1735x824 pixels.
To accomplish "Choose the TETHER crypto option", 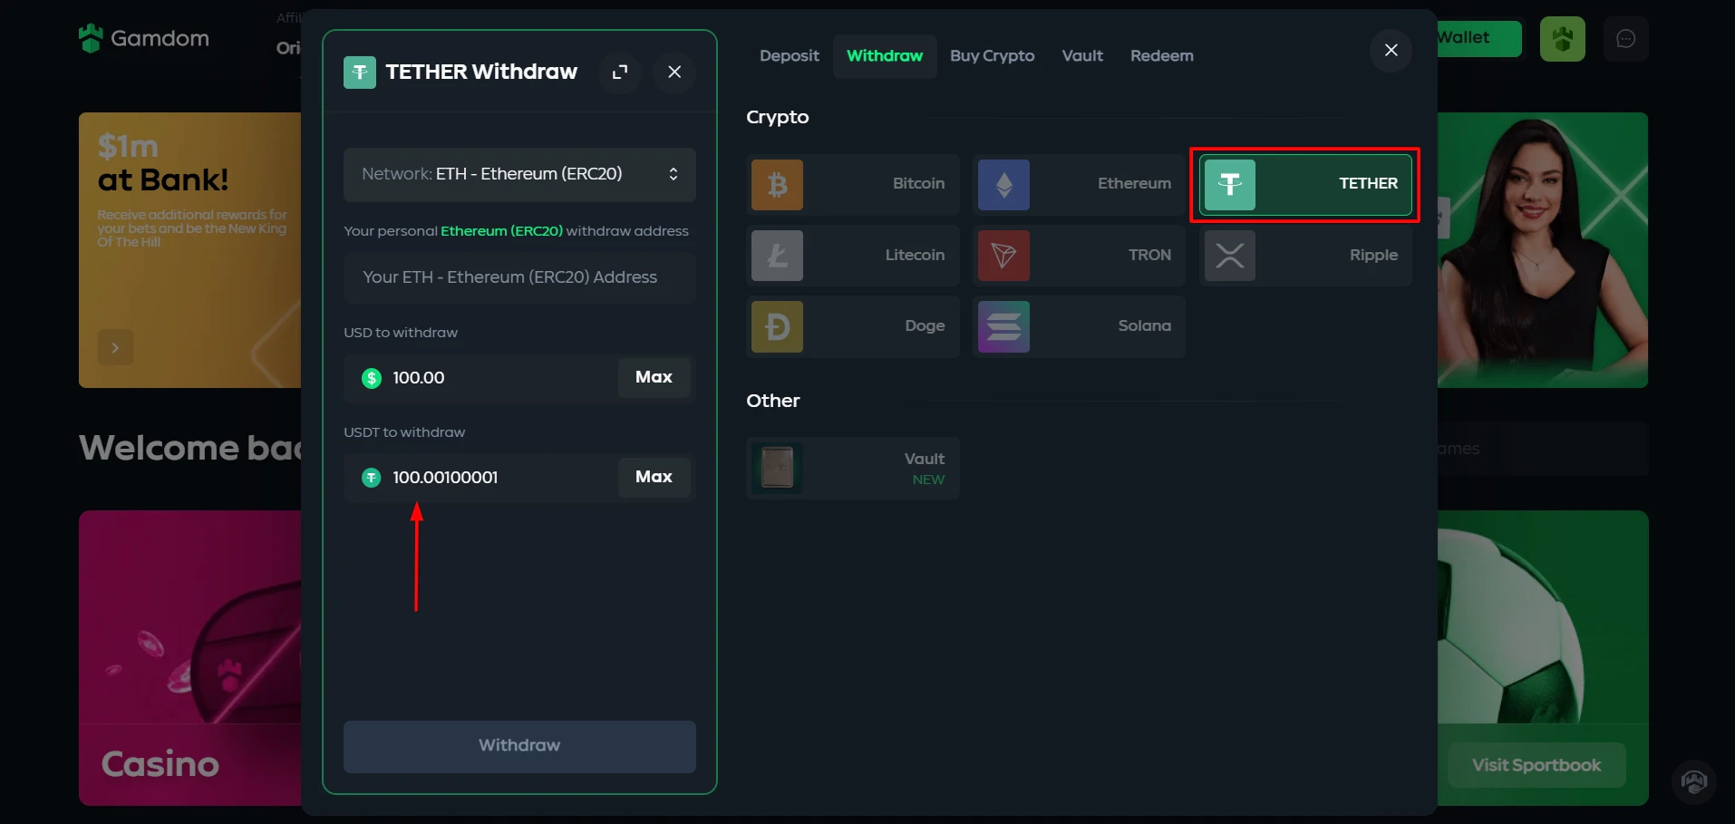I will point(1305,184).
